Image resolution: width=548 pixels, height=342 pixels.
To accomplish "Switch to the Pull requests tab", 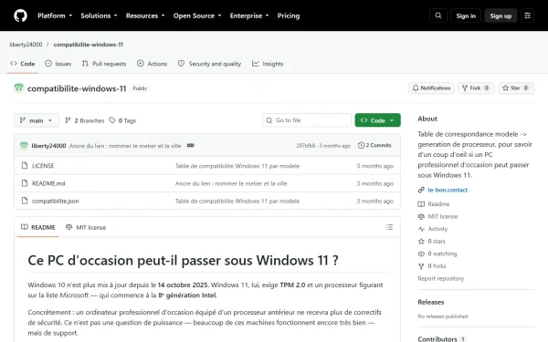I will pos(104,64).
